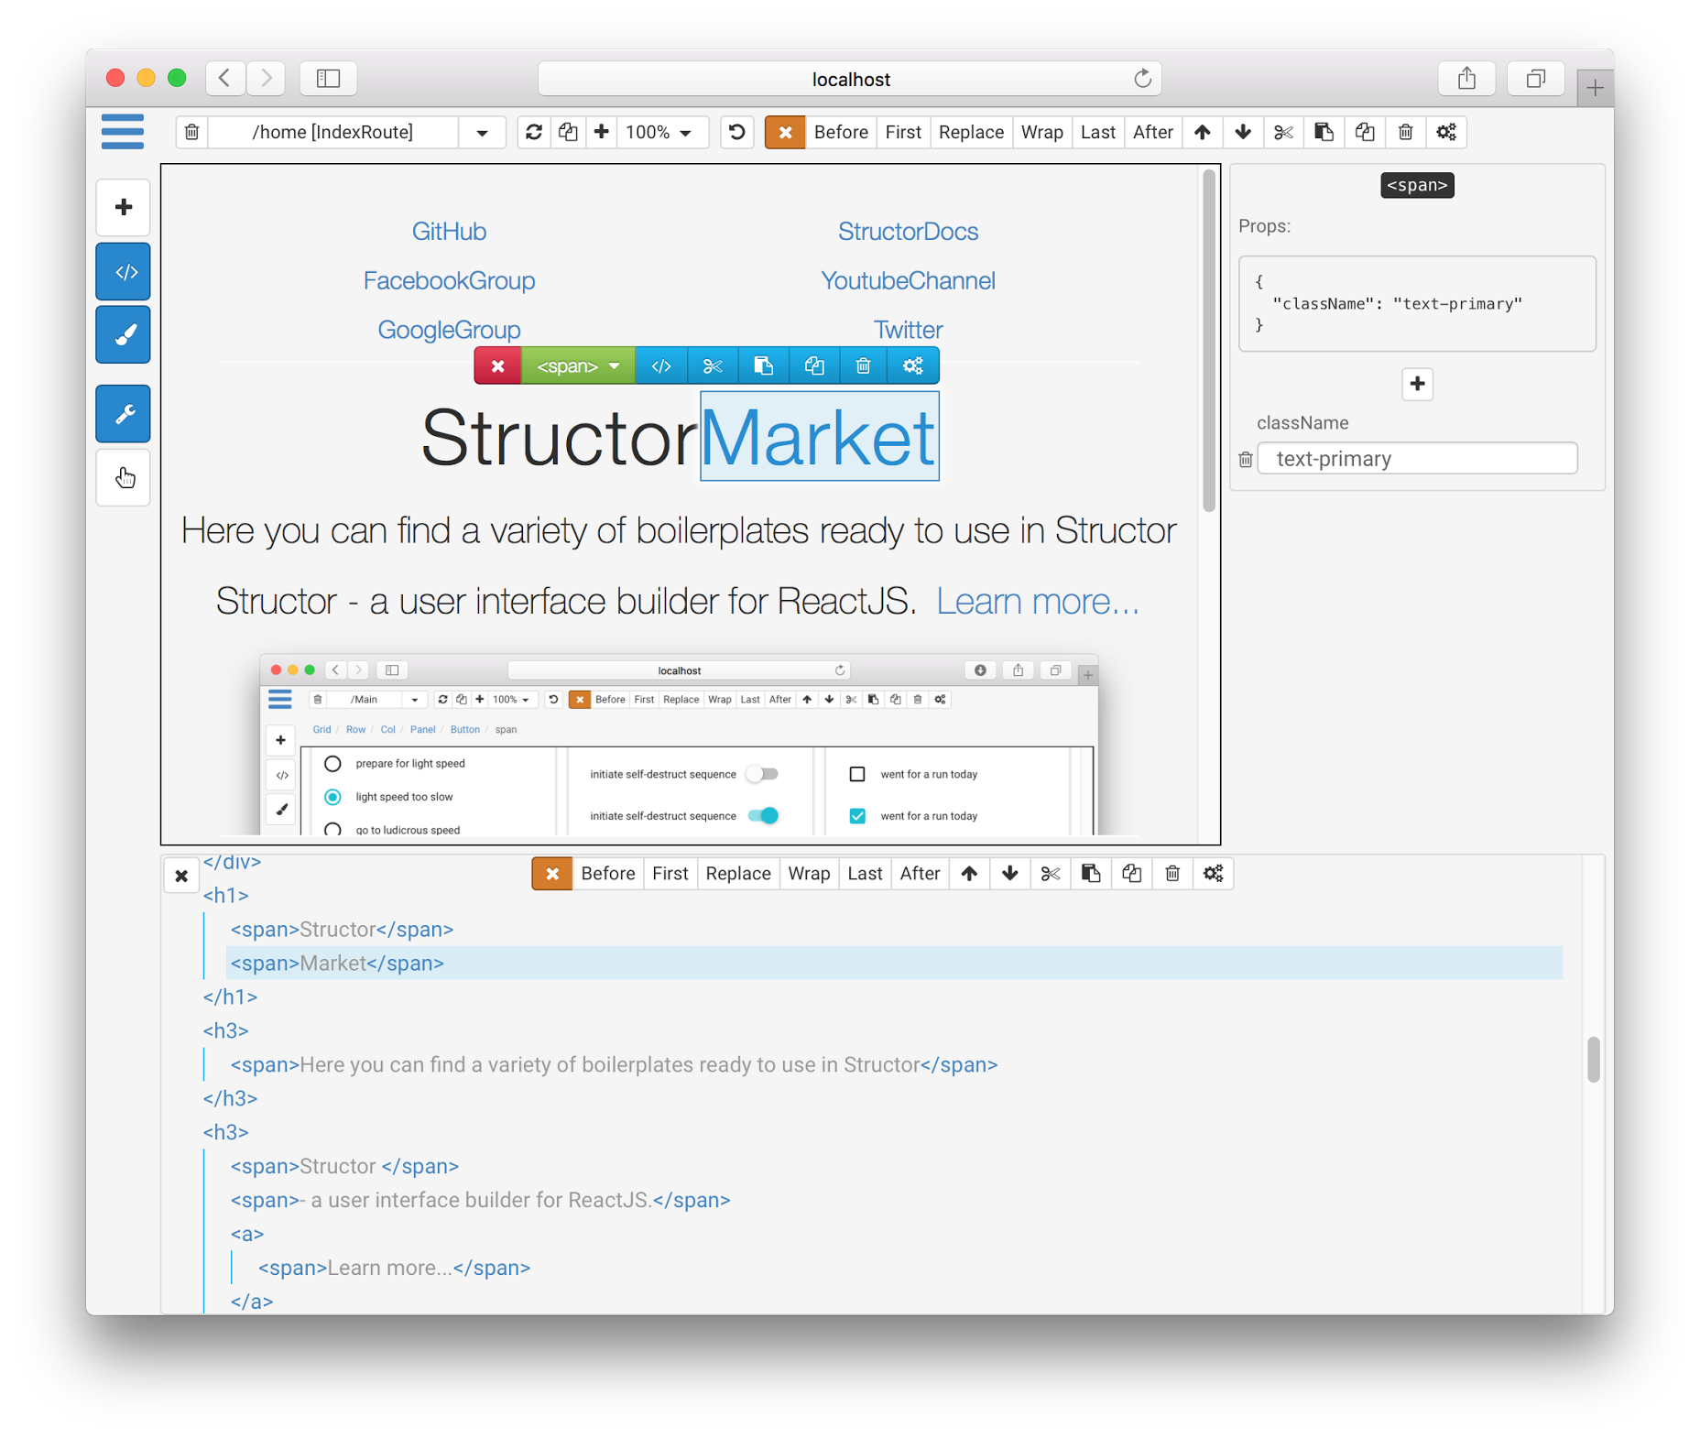Cut scissors icon in tree panel toolbar
The width and height of the screenshot is (1700, 1438).
coord(1050,874)
